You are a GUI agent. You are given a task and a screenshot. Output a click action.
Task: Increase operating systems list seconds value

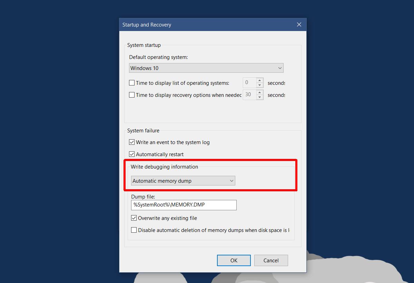click(260, 80)
